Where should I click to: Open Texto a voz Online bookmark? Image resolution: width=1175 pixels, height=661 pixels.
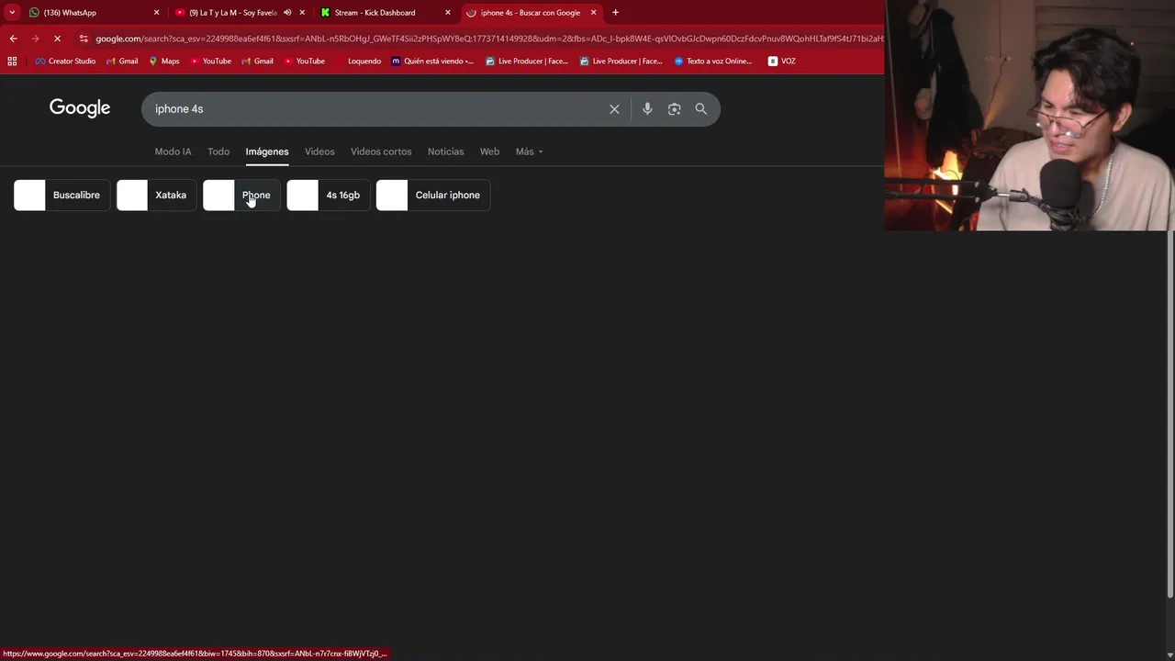pos(712,62)
